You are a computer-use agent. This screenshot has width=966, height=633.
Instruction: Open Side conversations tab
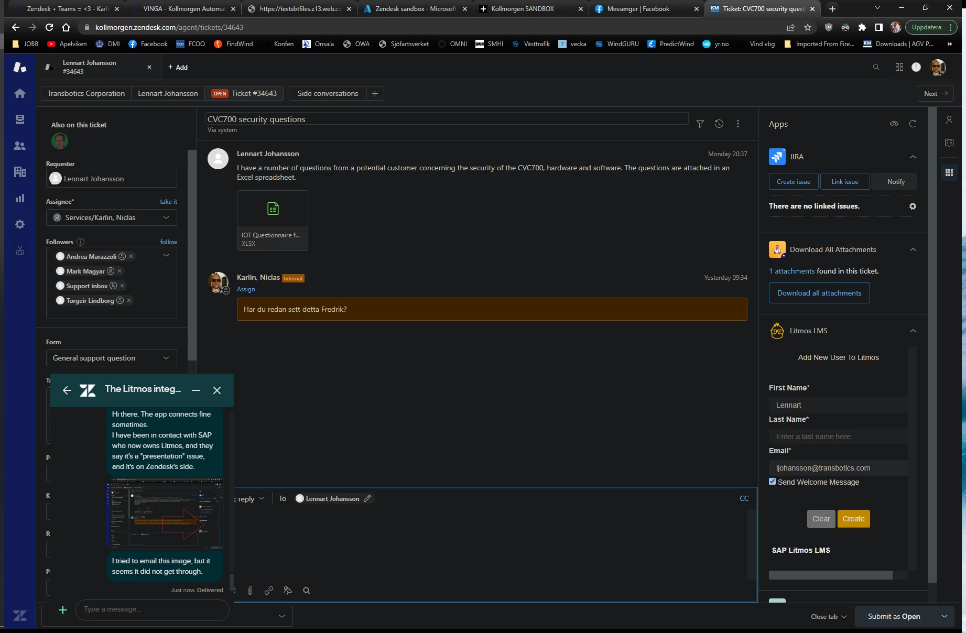[328, 93]
